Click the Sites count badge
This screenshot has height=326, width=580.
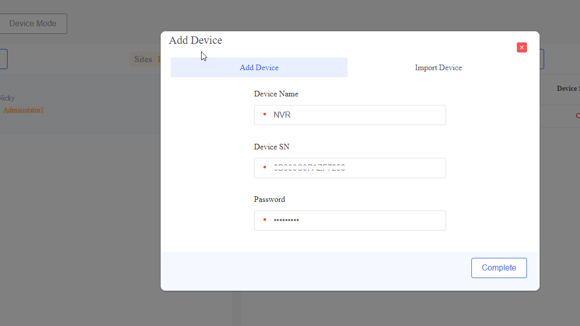click(144, 60)
